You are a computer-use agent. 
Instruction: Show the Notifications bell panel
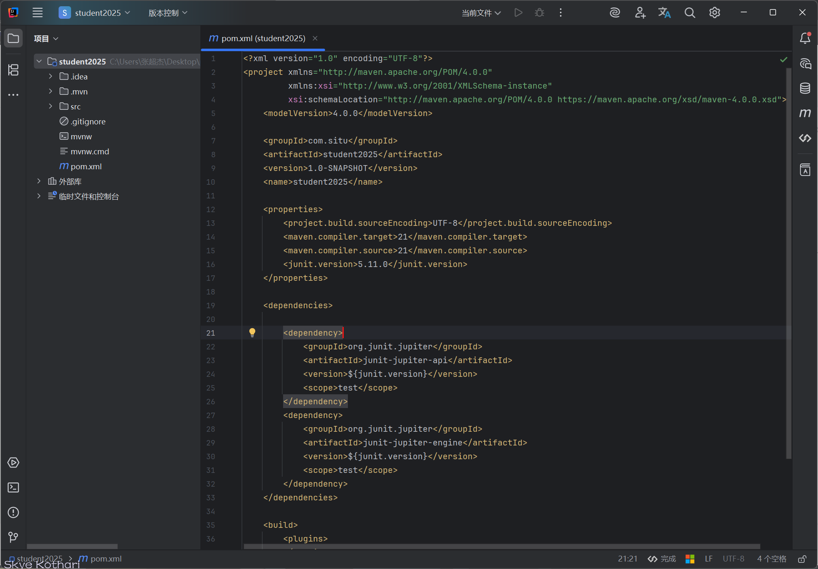point(805,38)
